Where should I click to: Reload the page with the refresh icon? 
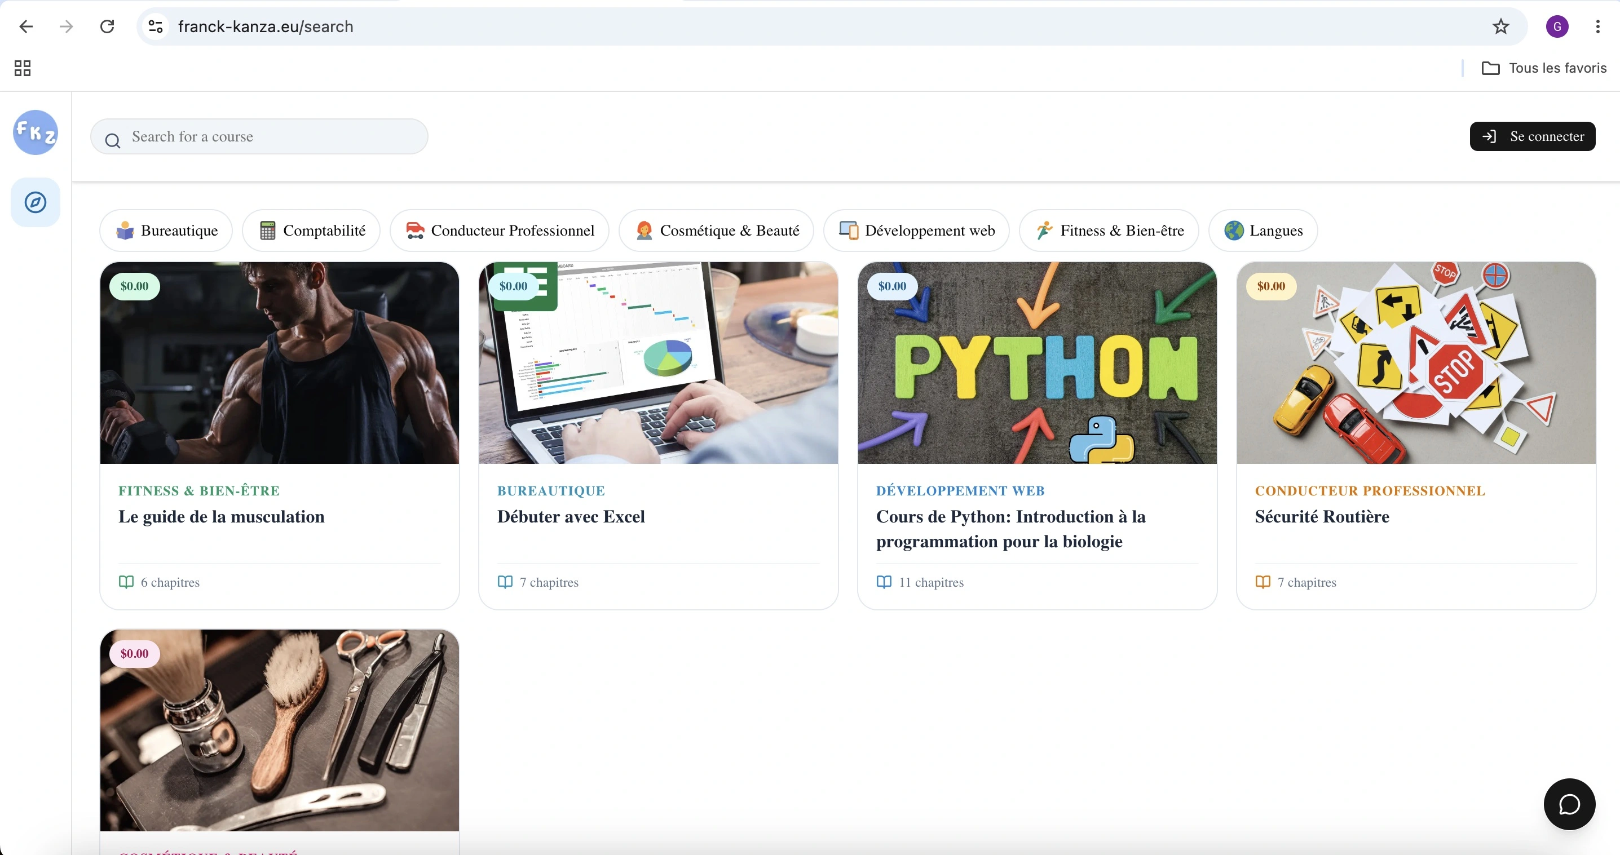coord(108,26)
